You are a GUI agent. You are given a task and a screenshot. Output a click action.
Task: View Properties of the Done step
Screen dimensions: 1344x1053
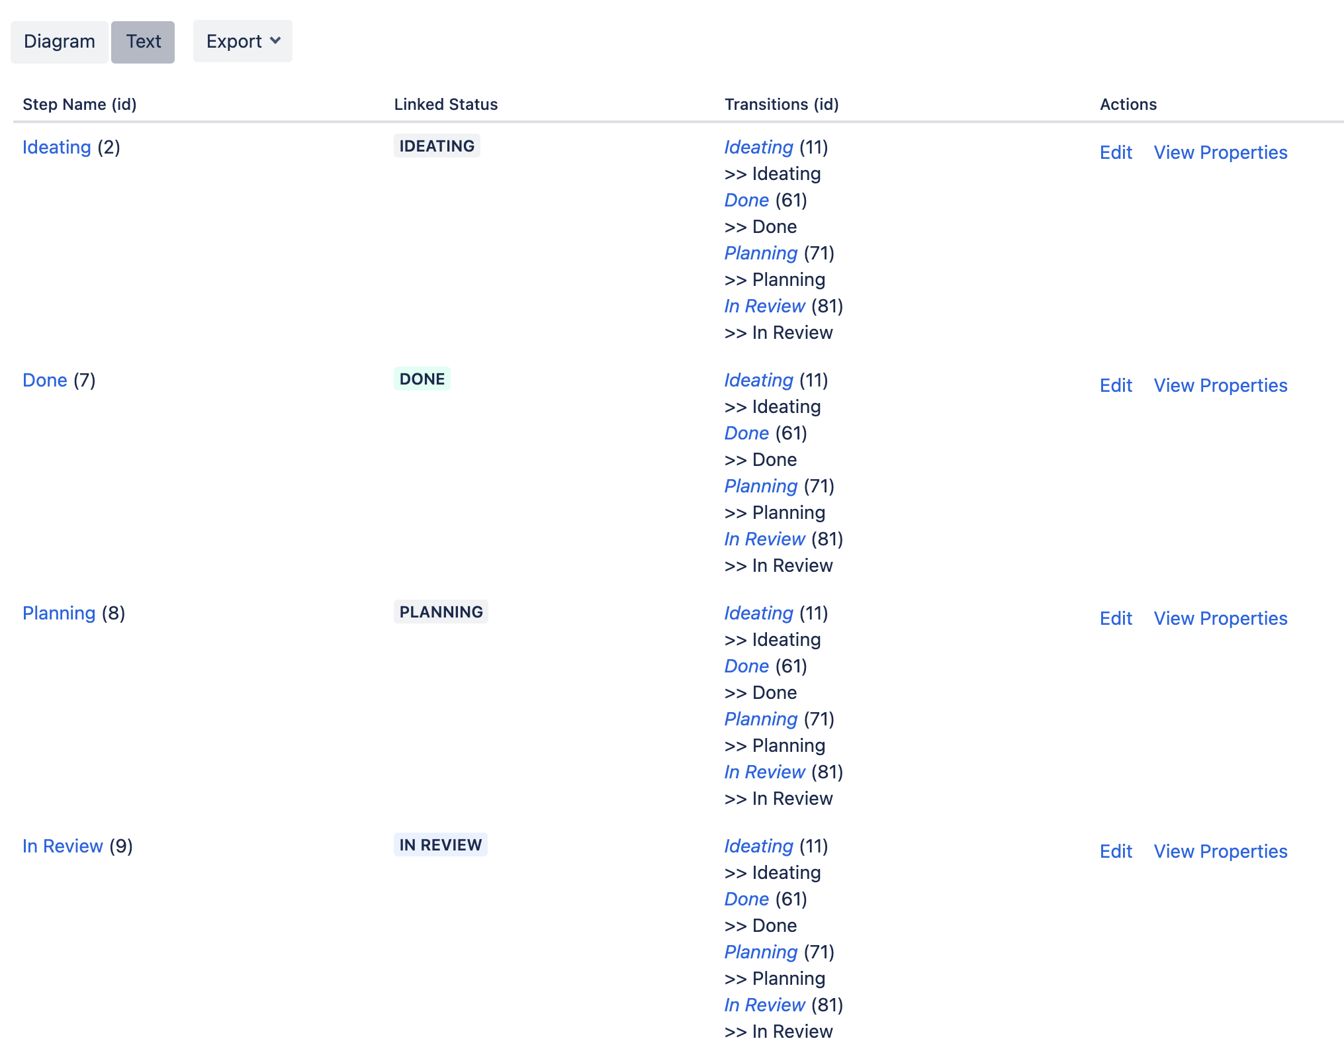click(1220, 385)
